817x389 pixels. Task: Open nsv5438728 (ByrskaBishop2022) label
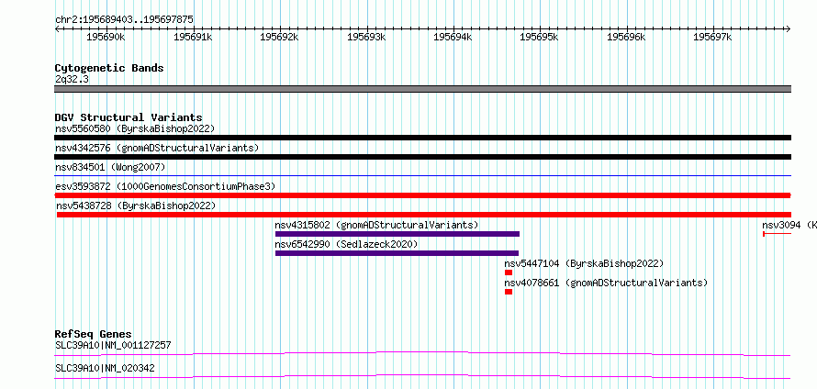coord(136,206)
